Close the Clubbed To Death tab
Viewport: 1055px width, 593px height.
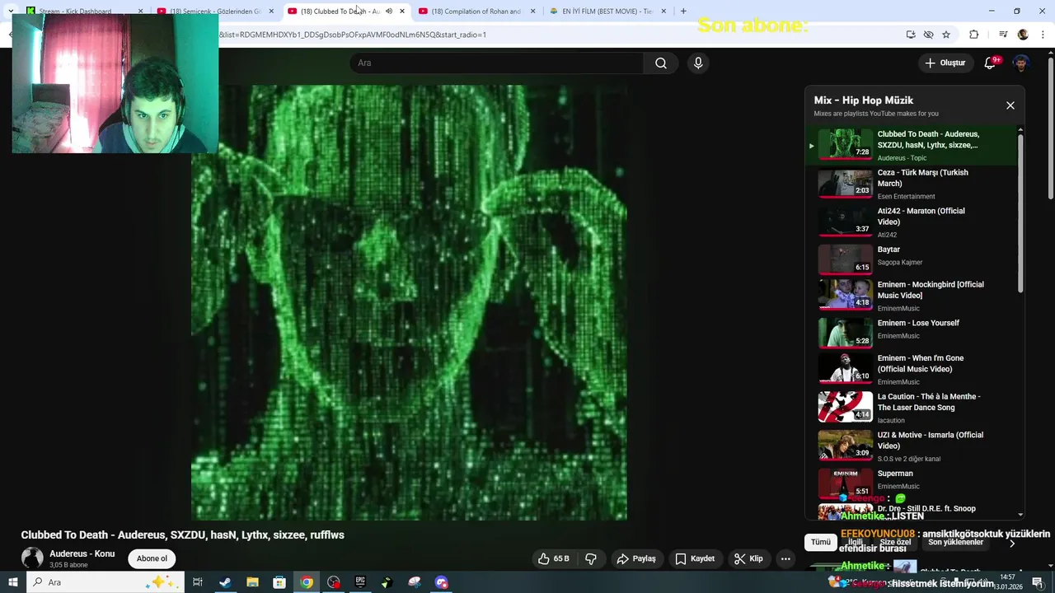pyautogui.click(x=402, y=12)
